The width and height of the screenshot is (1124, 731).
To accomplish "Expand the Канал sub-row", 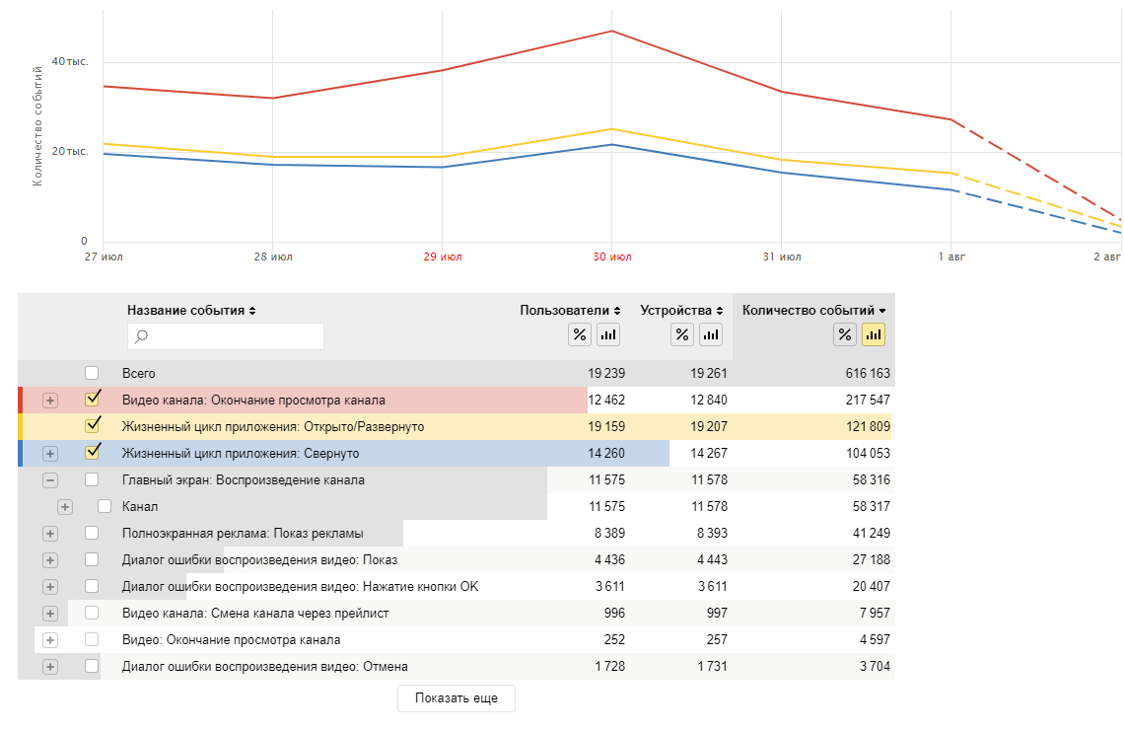I will pyautogui.click(x=64, y=506).
